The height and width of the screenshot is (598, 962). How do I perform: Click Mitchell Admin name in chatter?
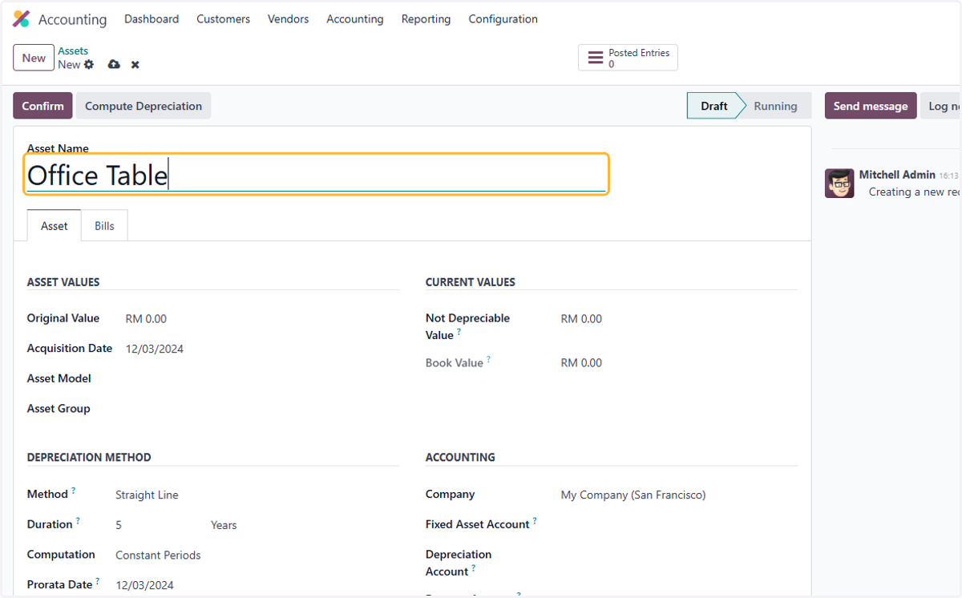click(x=897, y=175)
